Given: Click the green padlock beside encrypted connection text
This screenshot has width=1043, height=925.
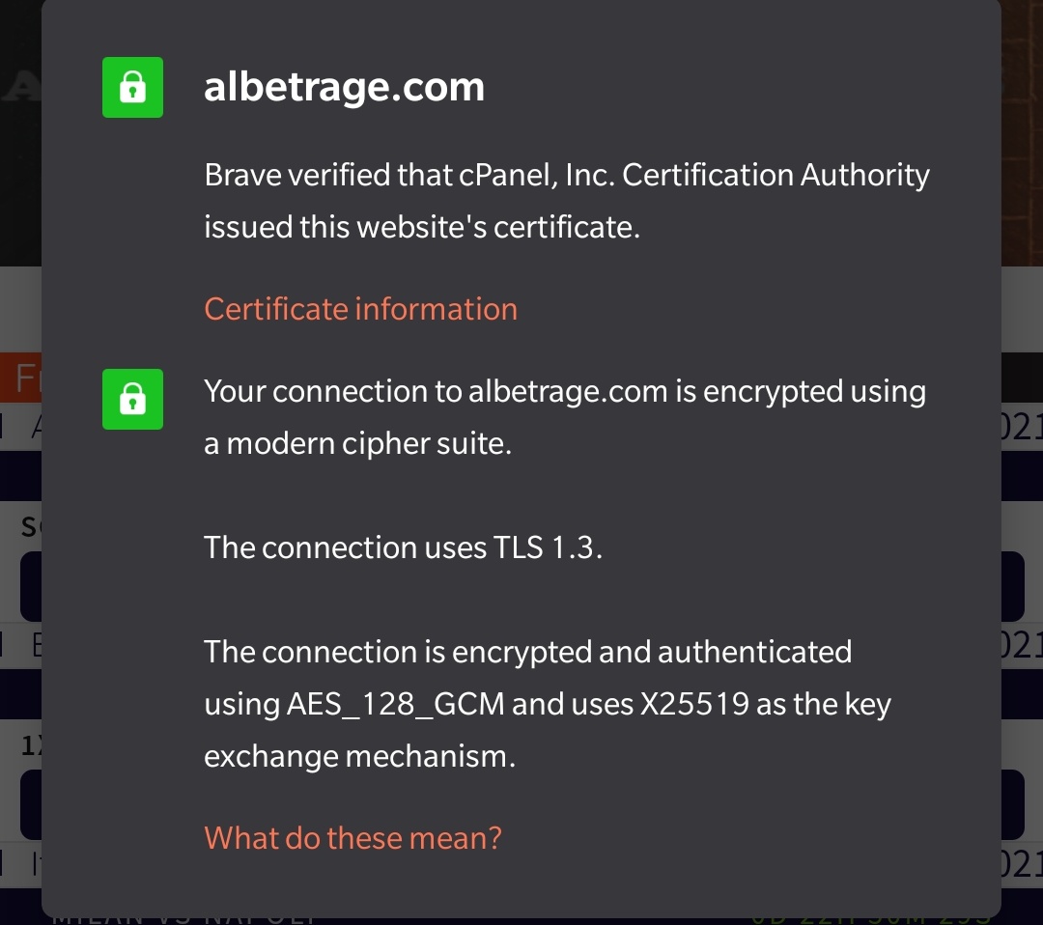Looking at the screenshot, I should pyautogui.click(x=132, y=399).
